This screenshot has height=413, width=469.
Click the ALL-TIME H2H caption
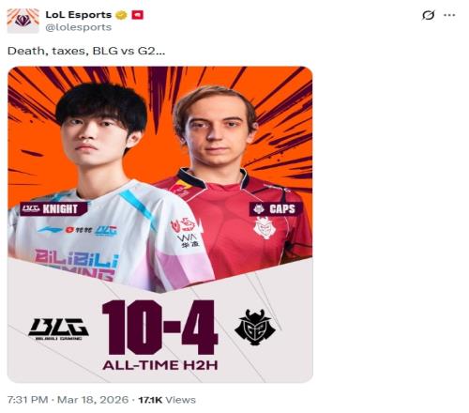(x=160, y=365)
